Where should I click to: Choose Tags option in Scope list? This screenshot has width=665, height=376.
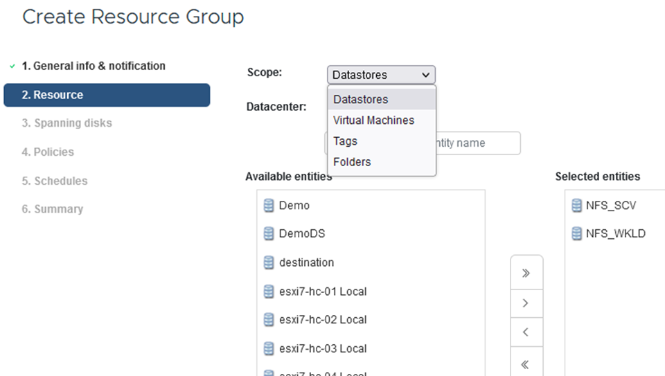click(346, 141)
